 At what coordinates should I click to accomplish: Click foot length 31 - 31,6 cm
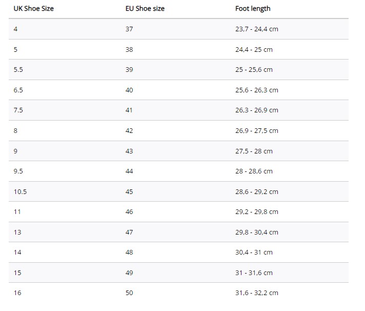click(254, 273)
